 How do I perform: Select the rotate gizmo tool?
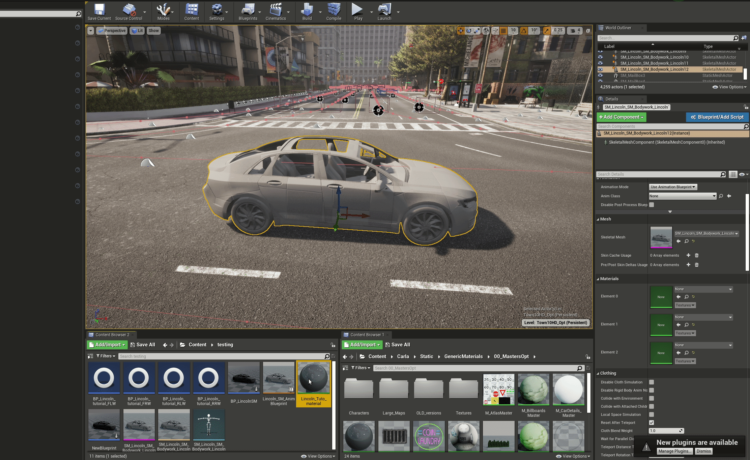(469, 31)
